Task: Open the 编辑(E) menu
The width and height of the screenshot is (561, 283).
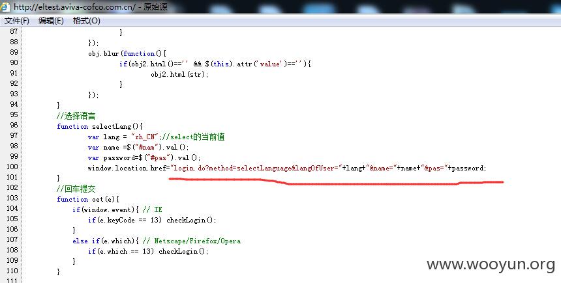Action: pyautogui.click(x=51, y=21)
